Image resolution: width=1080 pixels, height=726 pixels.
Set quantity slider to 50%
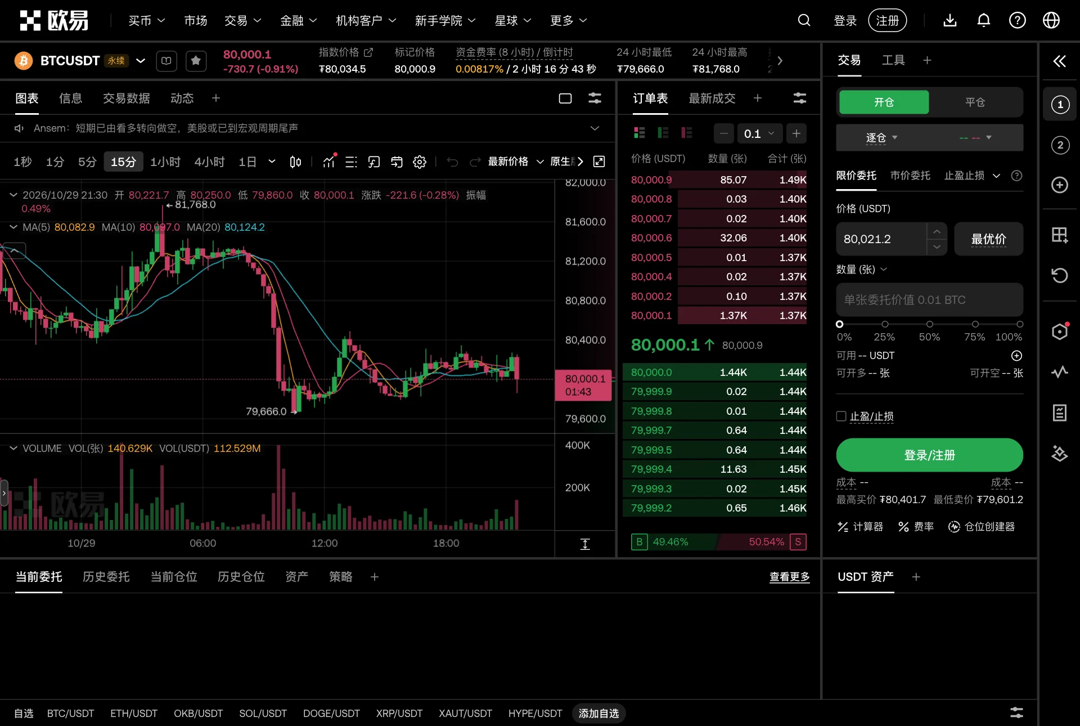point(930,324)
